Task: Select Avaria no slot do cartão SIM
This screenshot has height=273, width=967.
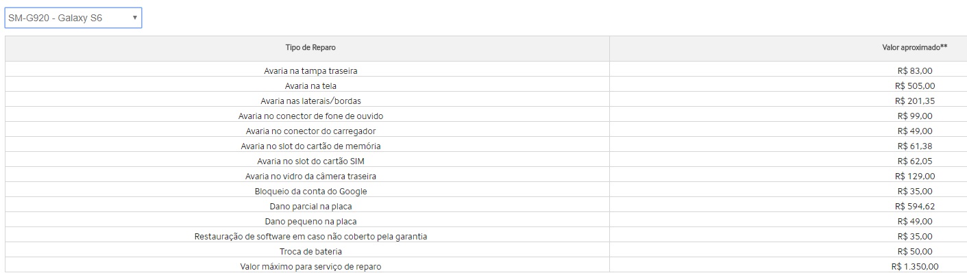Action: point(484,161)
